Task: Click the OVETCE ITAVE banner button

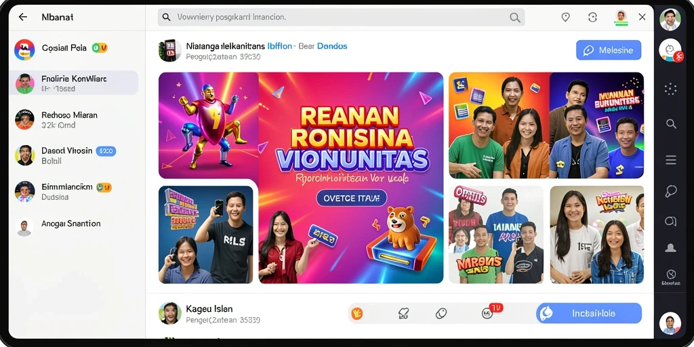Action: tap(352, 199)
